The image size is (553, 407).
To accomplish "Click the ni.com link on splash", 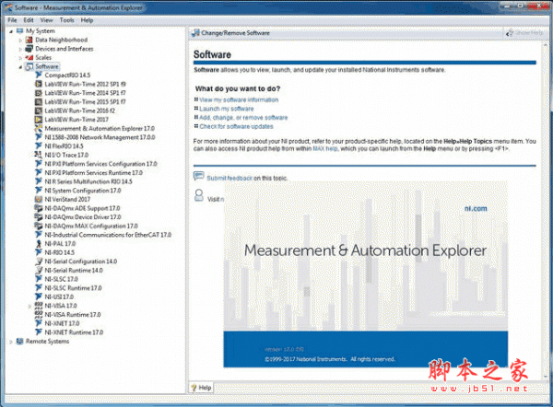I will (x=476, y=208).
